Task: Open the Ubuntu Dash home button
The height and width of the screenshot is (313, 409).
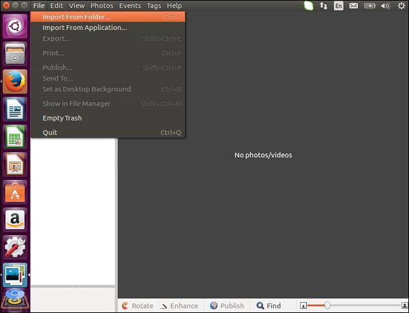Action: [x=14, y=26]
